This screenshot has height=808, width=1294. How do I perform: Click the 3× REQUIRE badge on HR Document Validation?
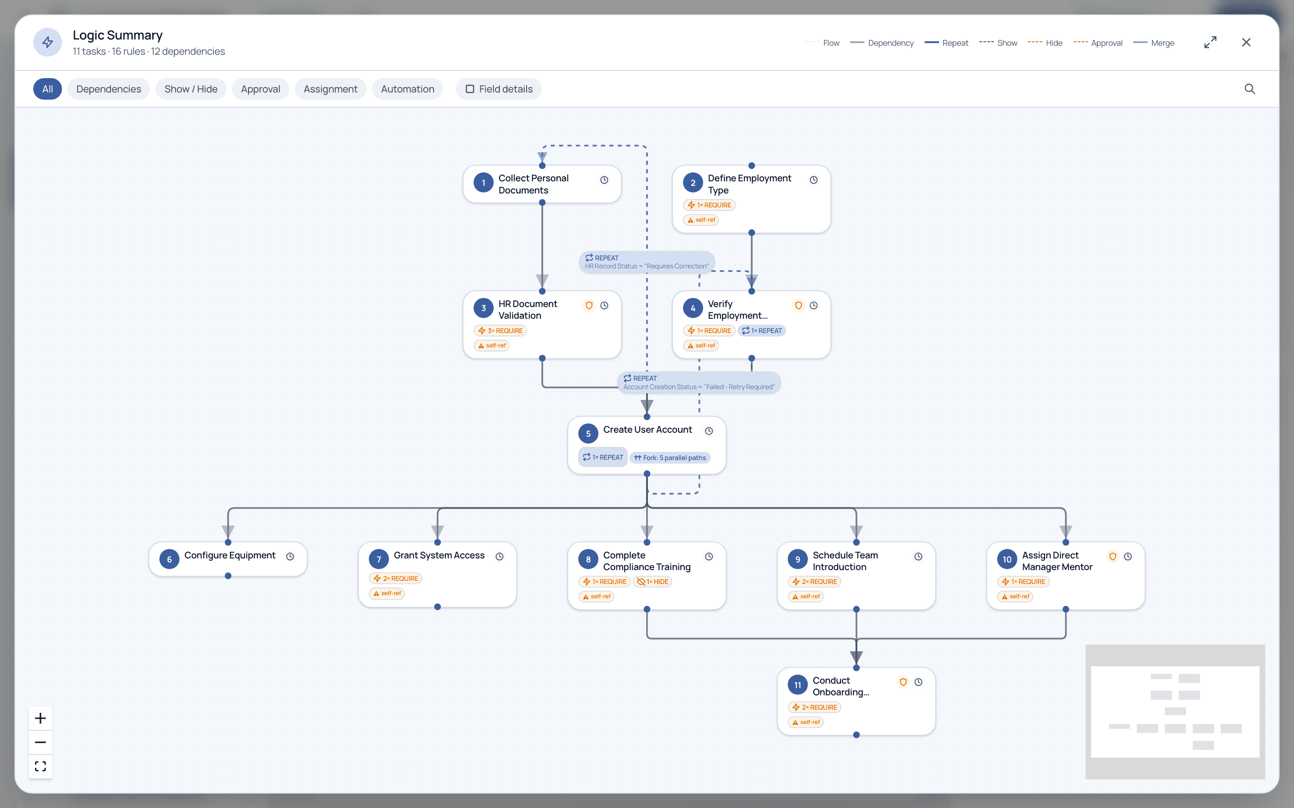tap(500, 331)
